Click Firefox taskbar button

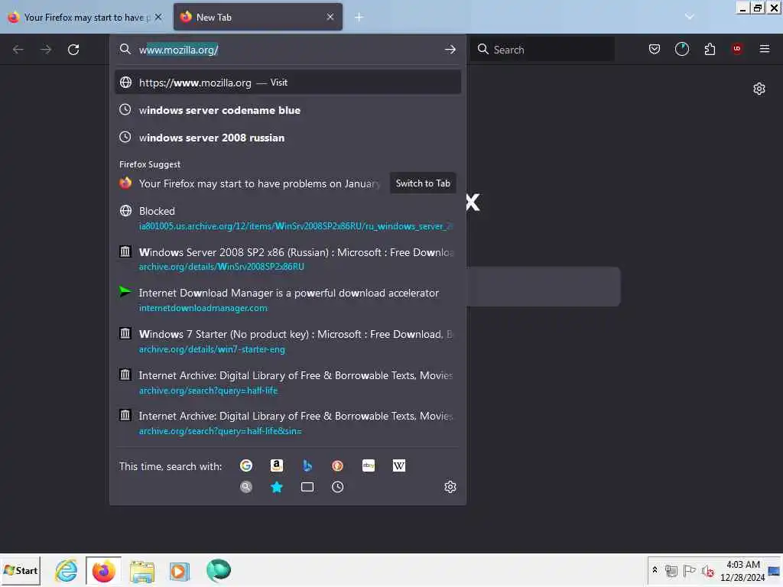click(103, 570)
